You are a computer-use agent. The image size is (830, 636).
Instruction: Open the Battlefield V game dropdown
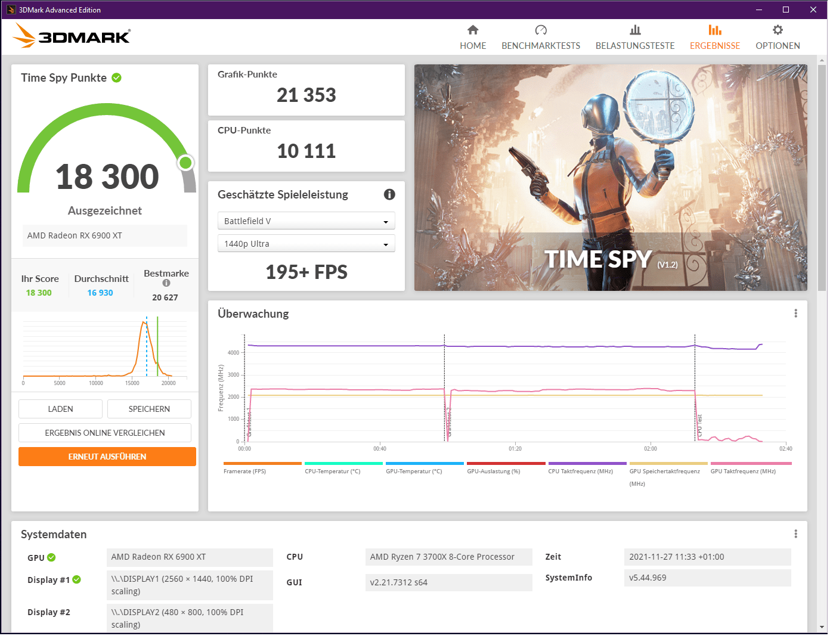pyautogui.click(x=306, y=221)
